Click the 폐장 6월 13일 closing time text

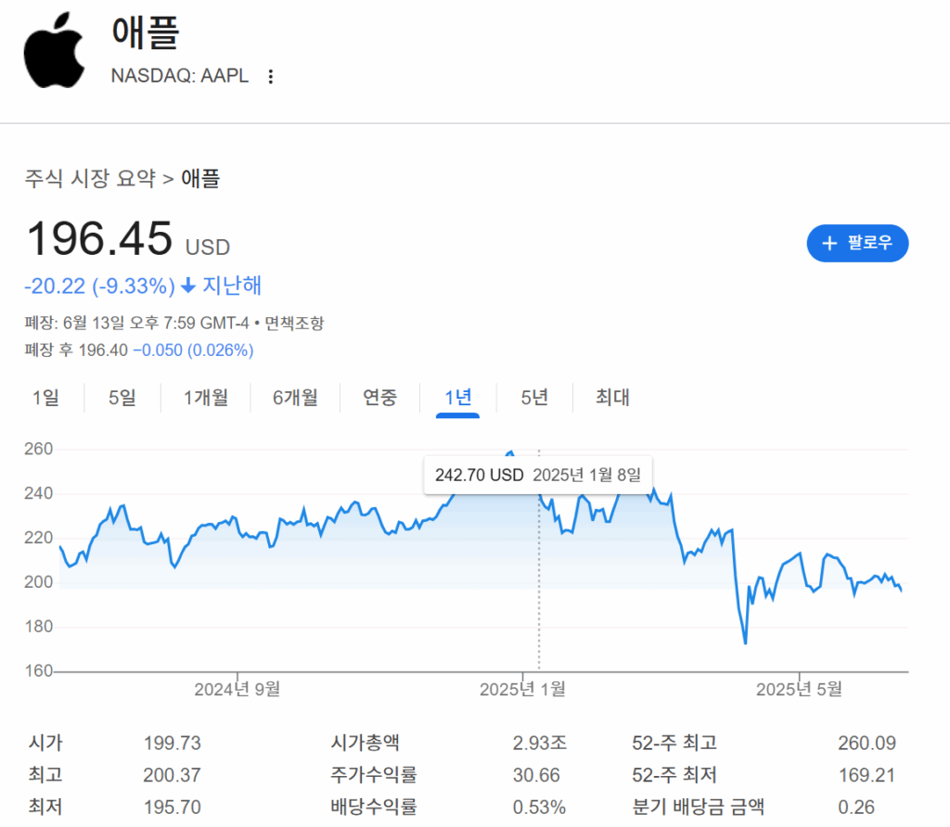(136, 324)
